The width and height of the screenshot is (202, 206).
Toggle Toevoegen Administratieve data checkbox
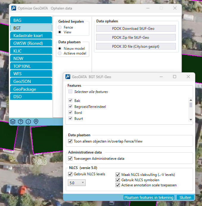(70, 159)
